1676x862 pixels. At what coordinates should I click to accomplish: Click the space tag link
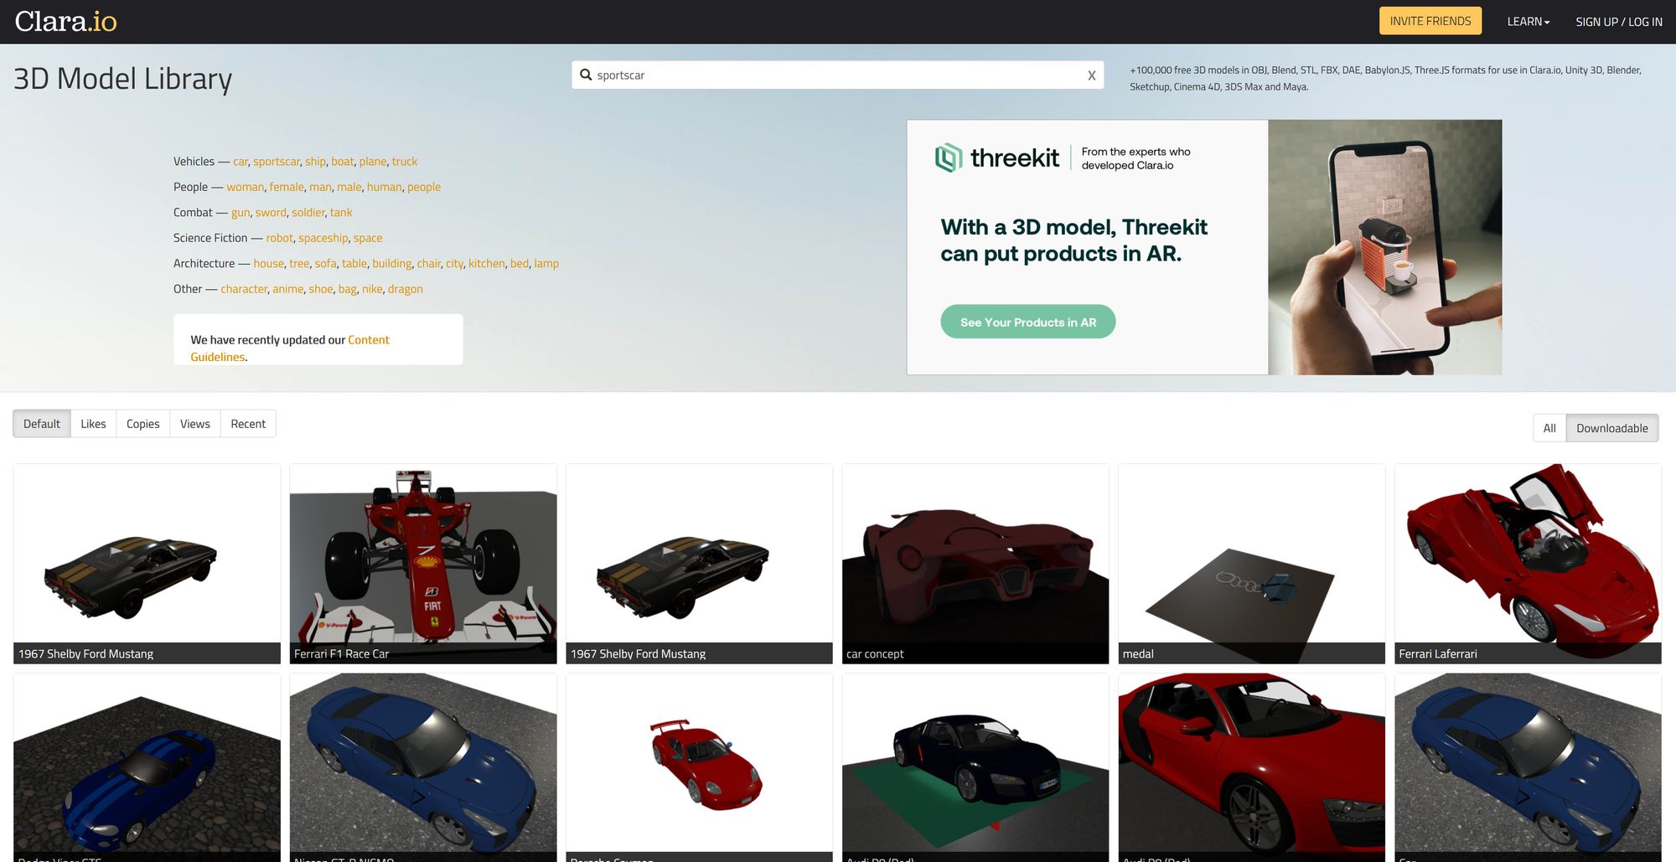pos(368,238)
